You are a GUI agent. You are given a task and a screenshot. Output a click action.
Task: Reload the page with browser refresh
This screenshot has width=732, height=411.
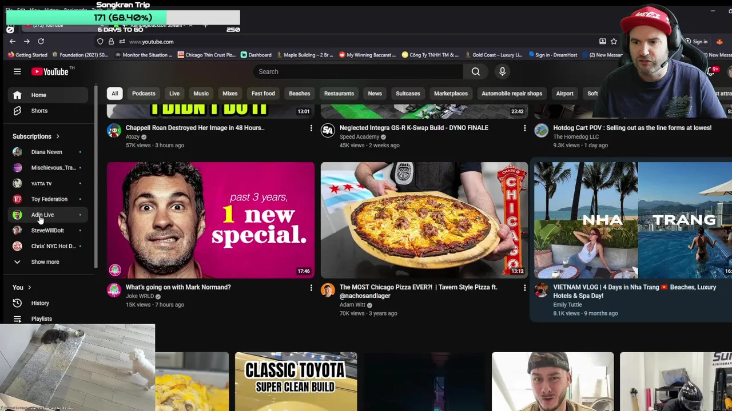point(41,41)
